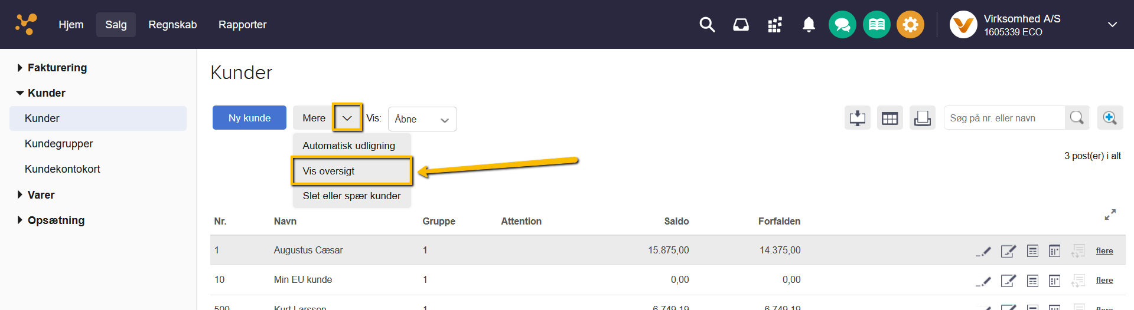
Task: Click the edit pencil for Augustus Cæsar
Action: click(x=983, y=251)
